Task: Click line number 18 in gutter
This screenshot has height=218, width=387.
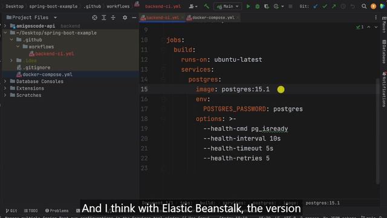Action: 144,119
